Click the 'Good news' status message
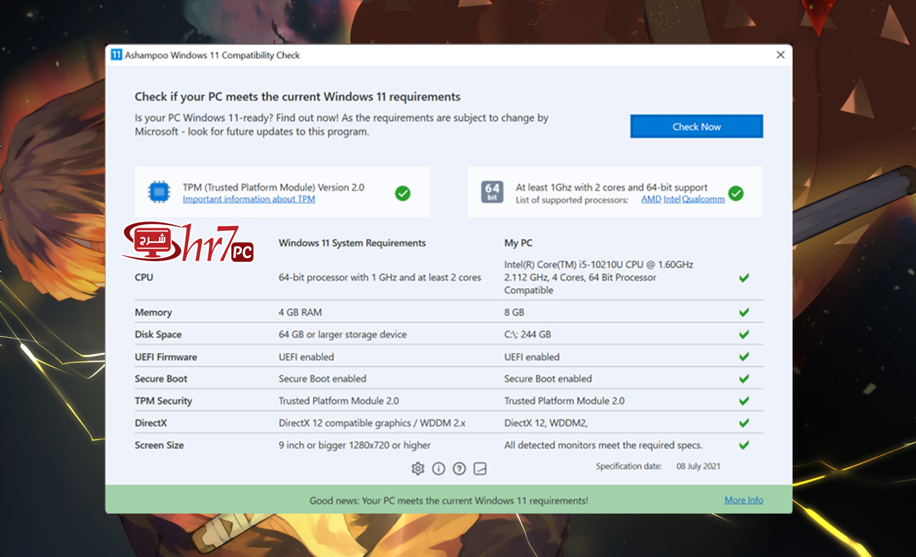Screen dimensions: 916x557 tap(448, 501)
